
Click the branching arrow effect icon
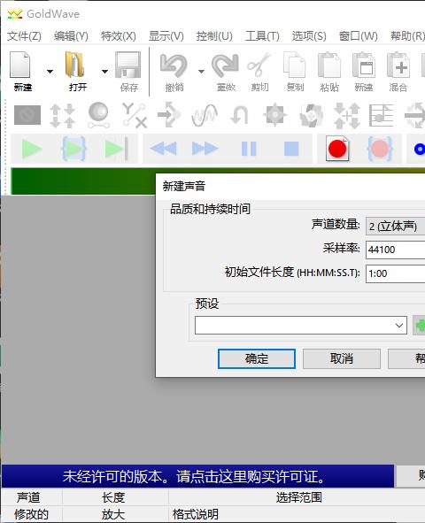pos(169,115)
